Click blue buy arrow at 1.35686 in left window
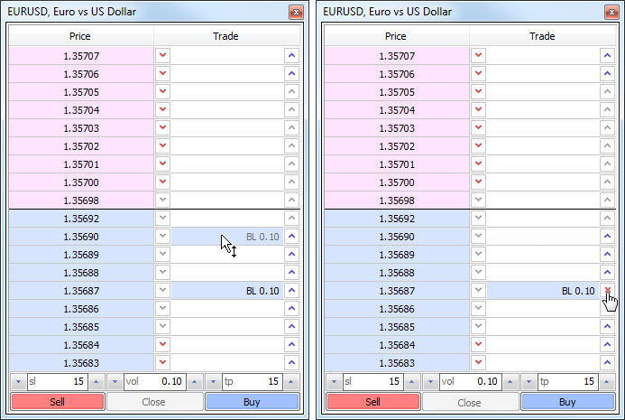Image resolution: width=625 pixels, height=420 pixels. coord(290,309)
